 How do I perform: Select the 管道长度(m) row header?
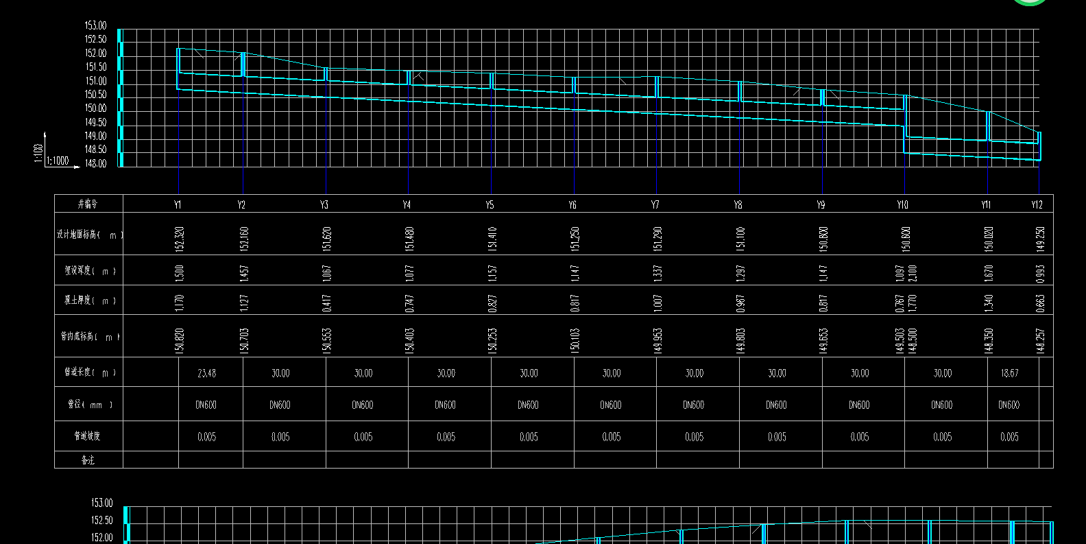(x=90, y=372)
